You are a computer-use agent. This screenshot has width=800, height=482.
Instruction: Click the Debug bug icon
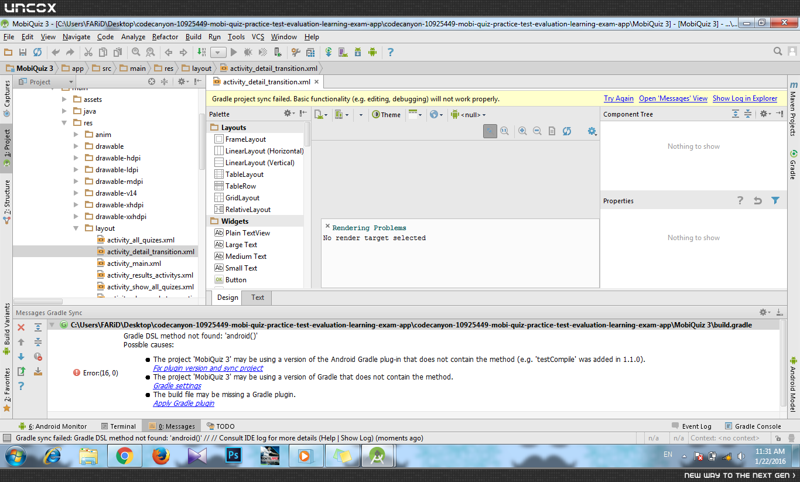pos(248,52)
